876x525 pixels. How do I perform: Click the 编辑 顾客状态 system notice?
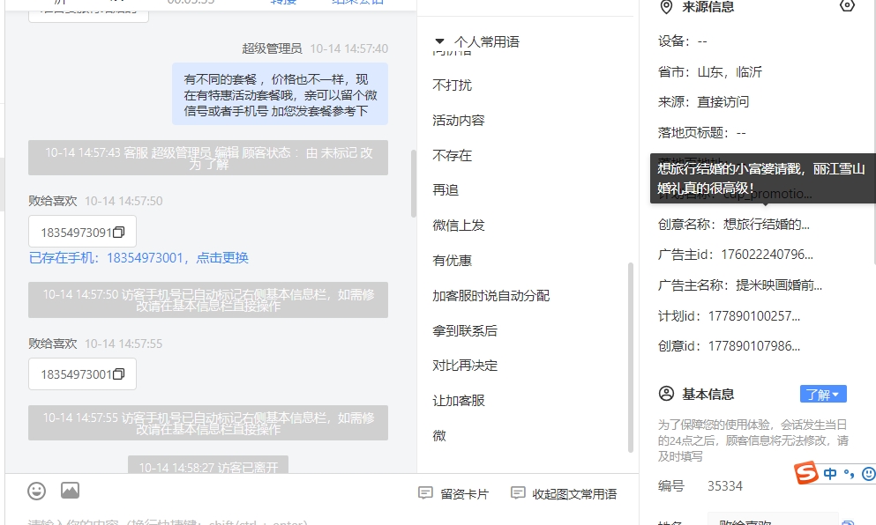pos(208,158)
